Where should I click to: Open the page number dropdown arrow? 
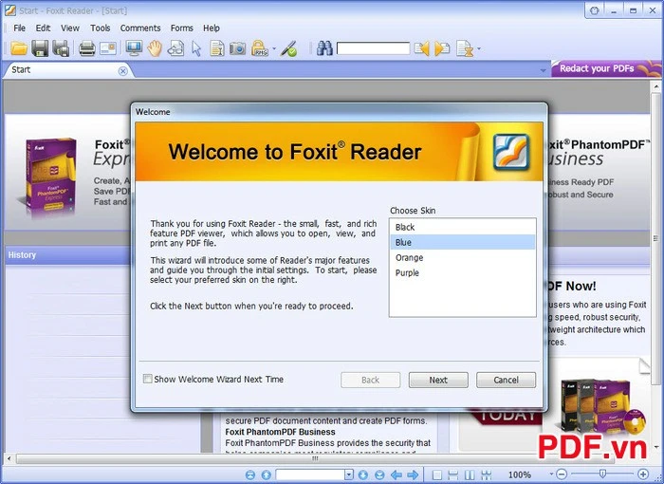pyautogui.click(x=349, y=475)
